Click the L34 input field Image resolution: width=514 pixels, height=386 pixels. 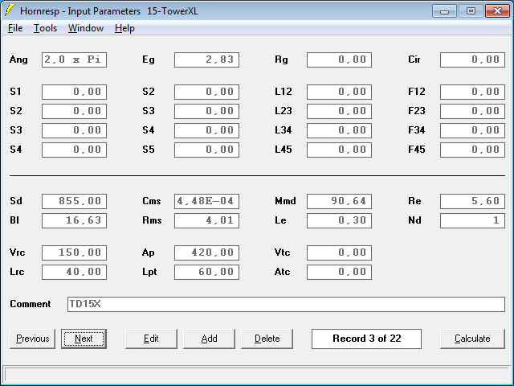pyautogui.click(x=339, y=130)
